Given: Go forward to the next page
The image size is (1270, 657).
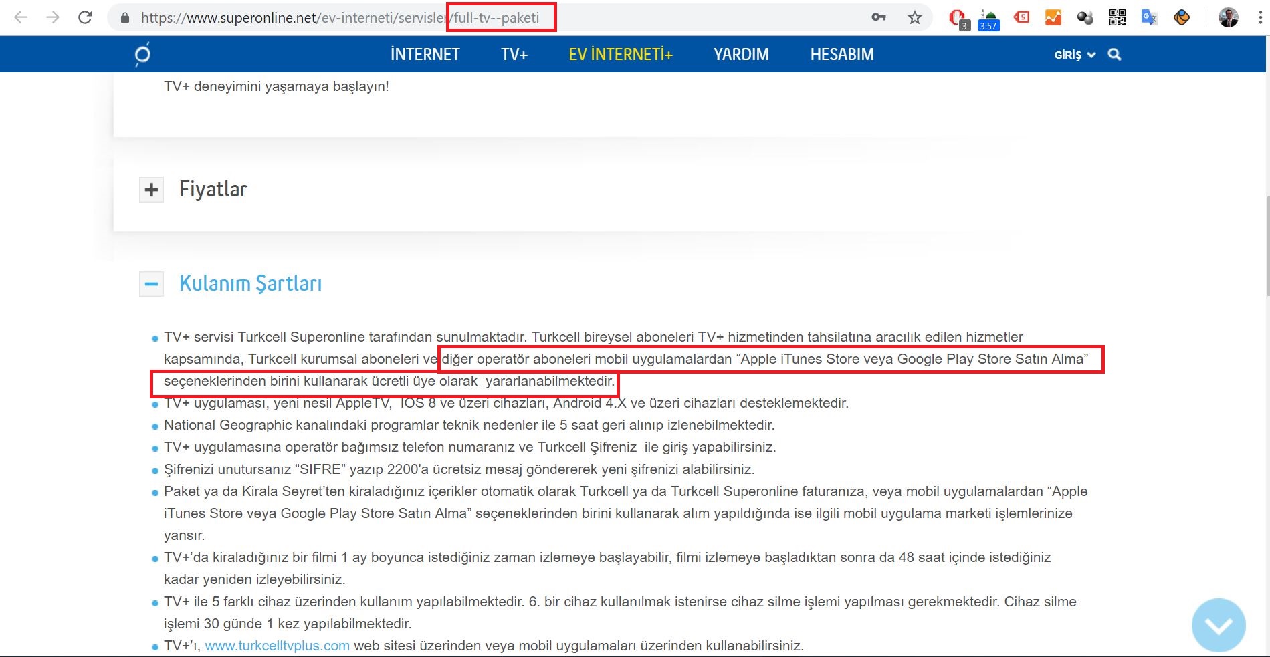Looking at the screenshot, I should click(x=53, y=17).
